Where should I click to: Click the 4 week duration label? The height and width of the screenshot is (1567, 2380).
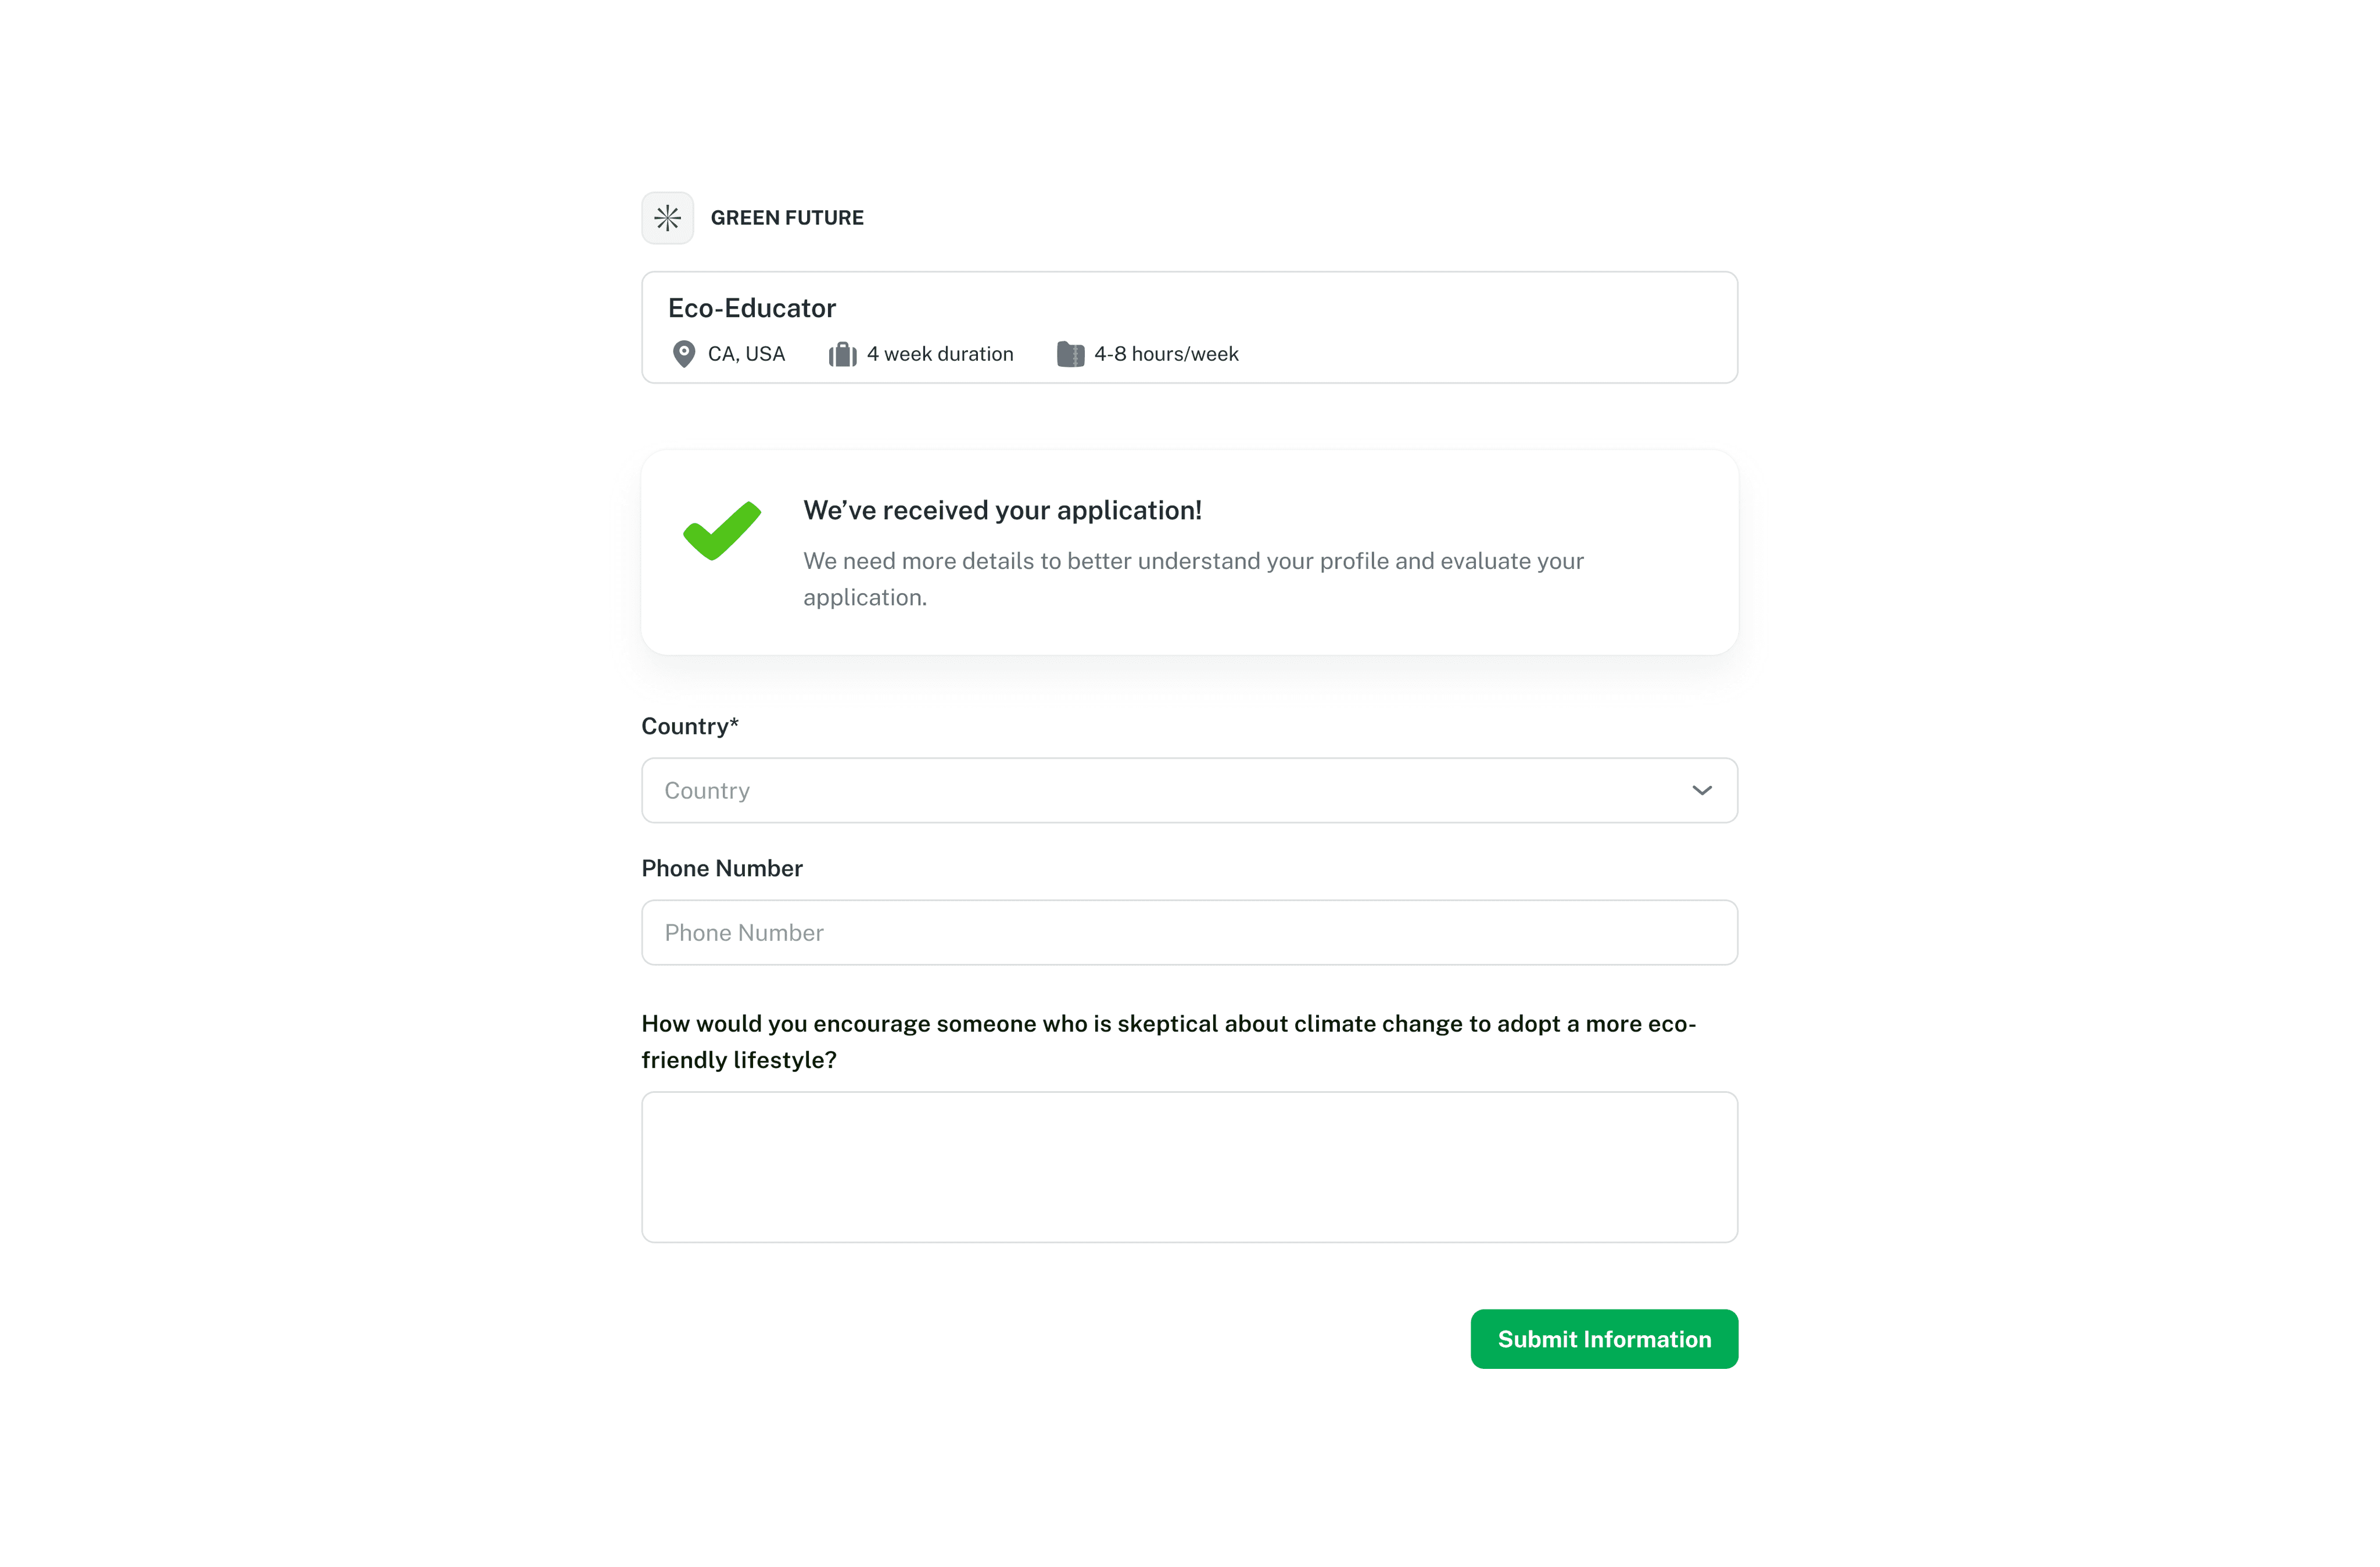(940, 354)
